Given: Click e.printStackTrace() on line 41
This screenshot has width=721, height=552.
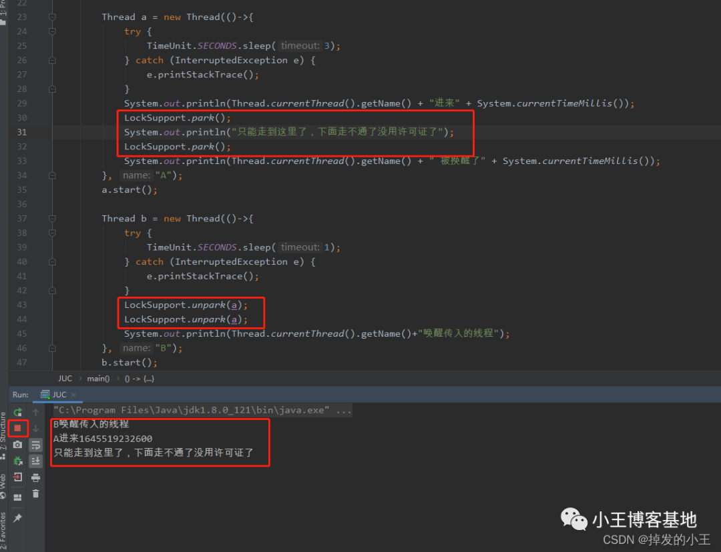Looking at the screenshot, I should coord(203,276).
